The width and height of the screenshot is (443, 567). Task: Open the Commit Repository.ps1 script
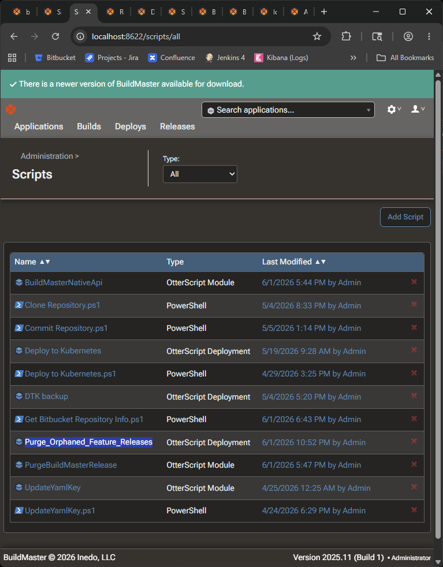coord(66,328)
